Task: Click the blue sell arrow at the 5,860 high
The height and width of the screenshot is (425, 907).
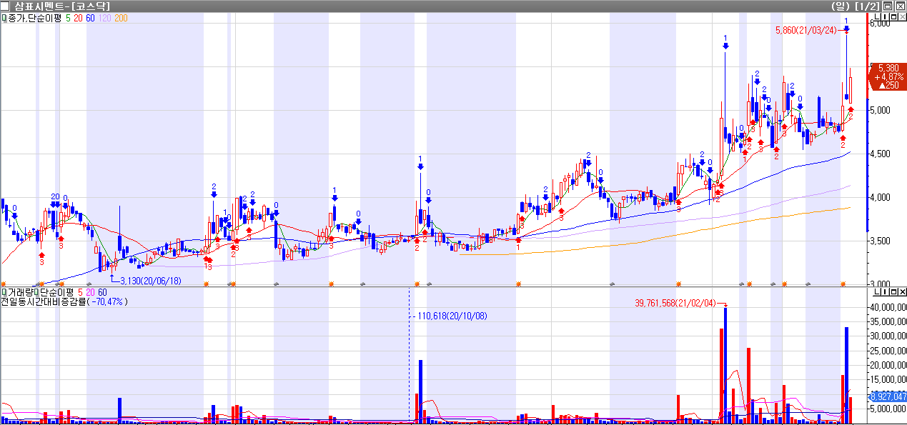Action: 846,29
